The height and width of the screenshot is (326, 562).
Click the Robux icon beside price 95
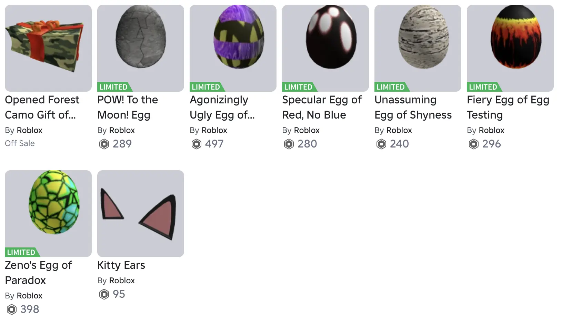coord(104,294)
